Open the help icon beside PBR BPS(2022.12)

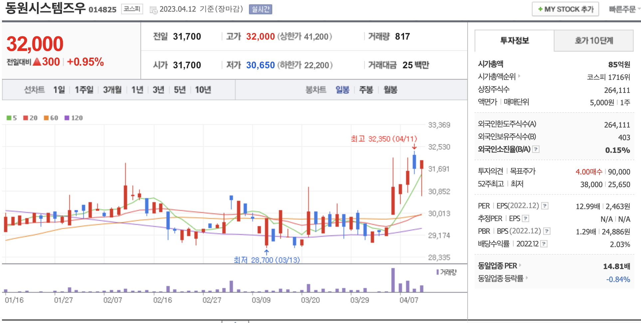pos(546,231)
